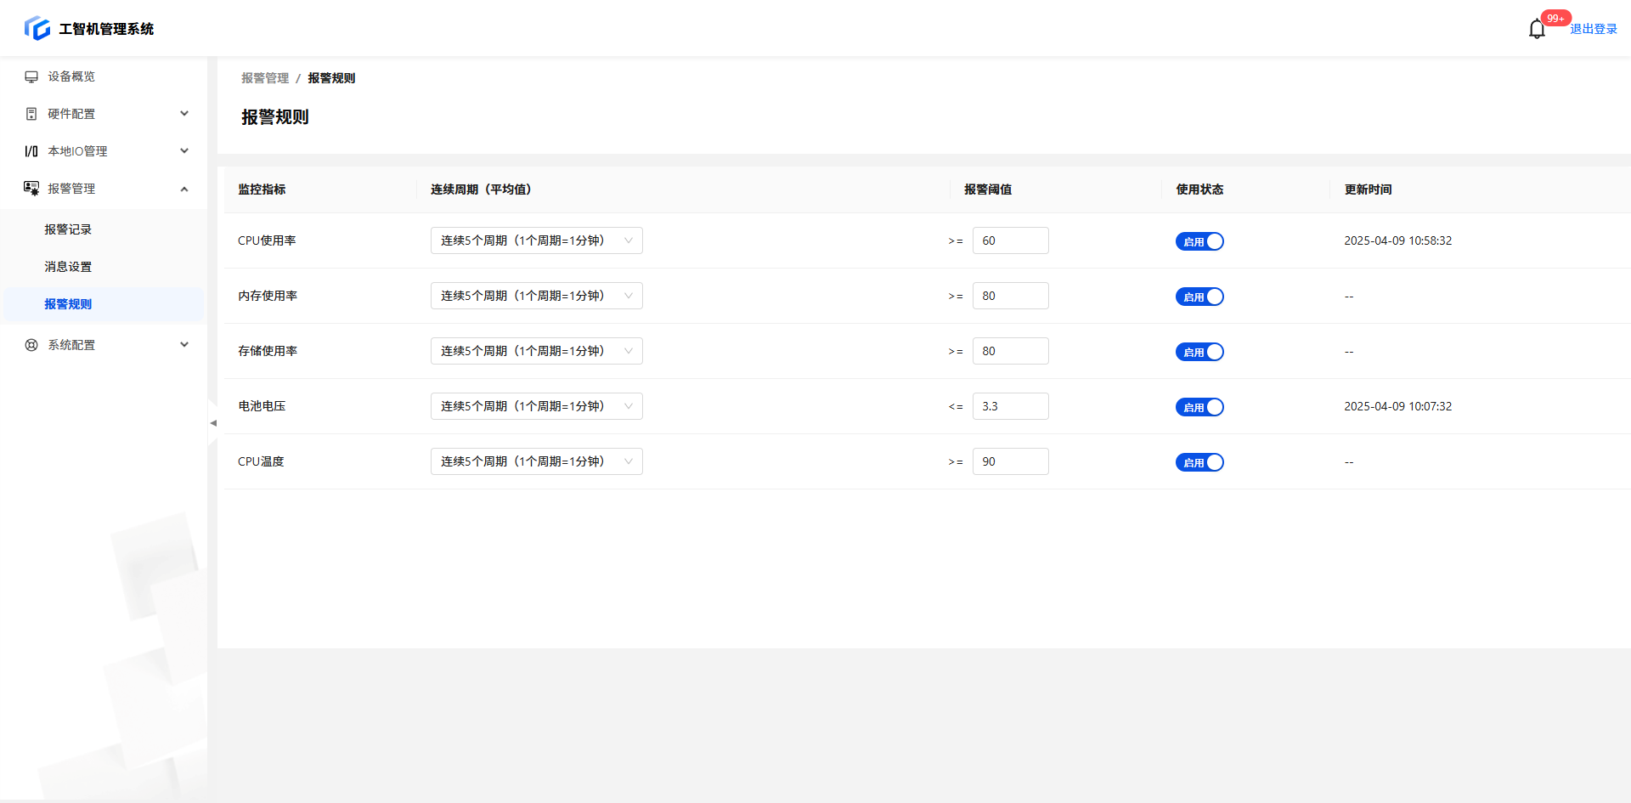Click the 工智机管理系统 logo icon
Viewport: 1631px width, 803px height.
[37, 28]
